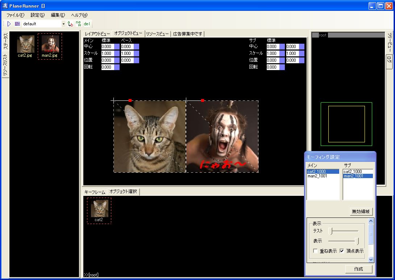Open the ファイル(F) menu
395x280 pixels.
(15, 15)
